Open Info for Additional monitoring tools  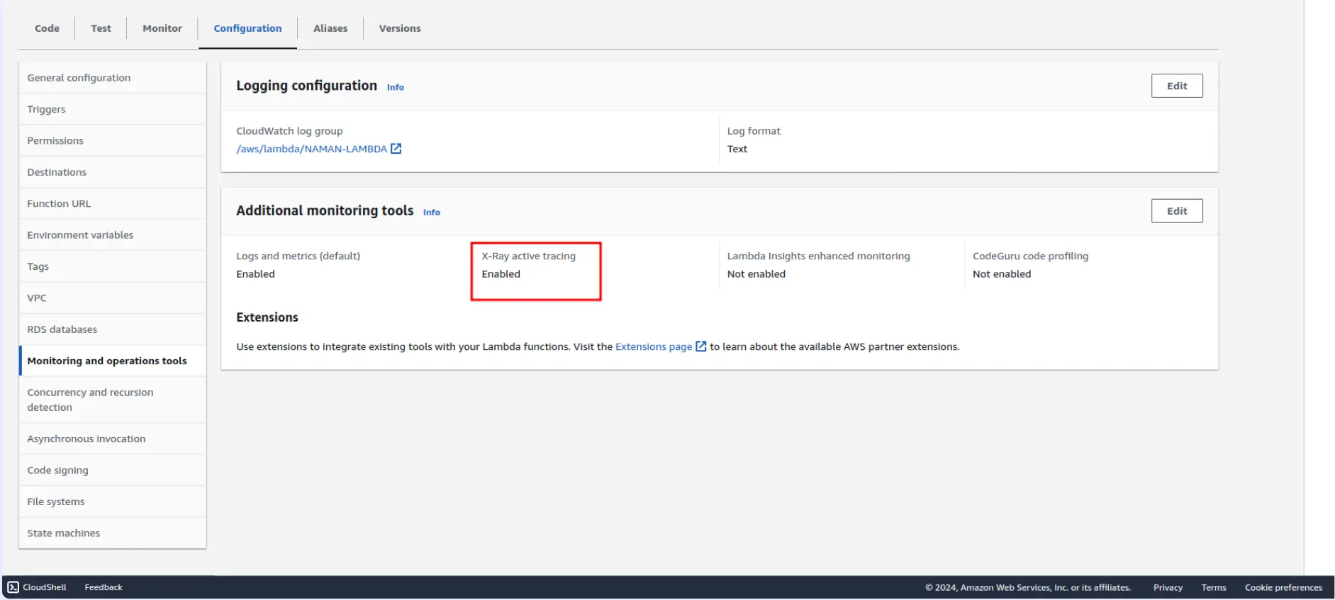[431, 213]
